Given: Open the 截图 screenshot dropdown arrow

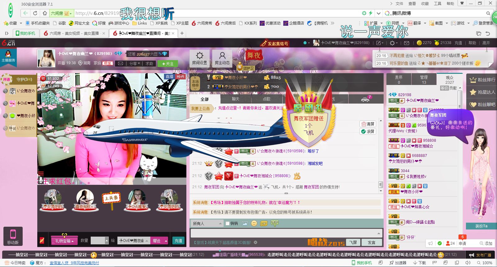Looking at the screenshot, I should coord(447,23).
